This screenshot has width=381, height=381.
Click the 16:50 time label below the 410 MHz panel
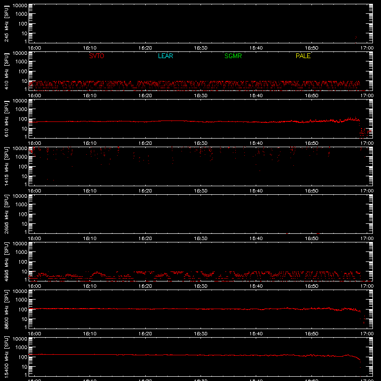(311, 96)
